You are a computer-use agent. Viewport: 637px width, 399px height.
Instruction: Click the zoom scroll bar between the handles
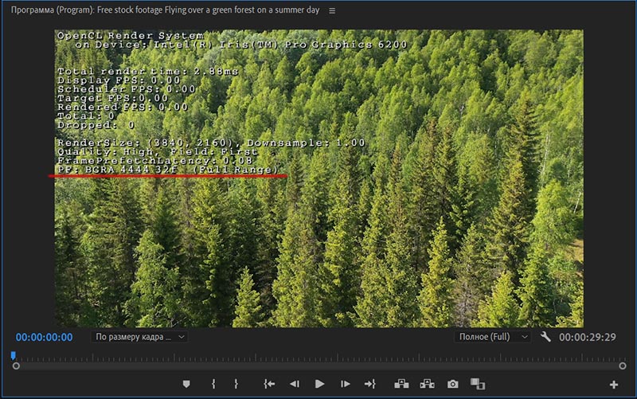319,366
